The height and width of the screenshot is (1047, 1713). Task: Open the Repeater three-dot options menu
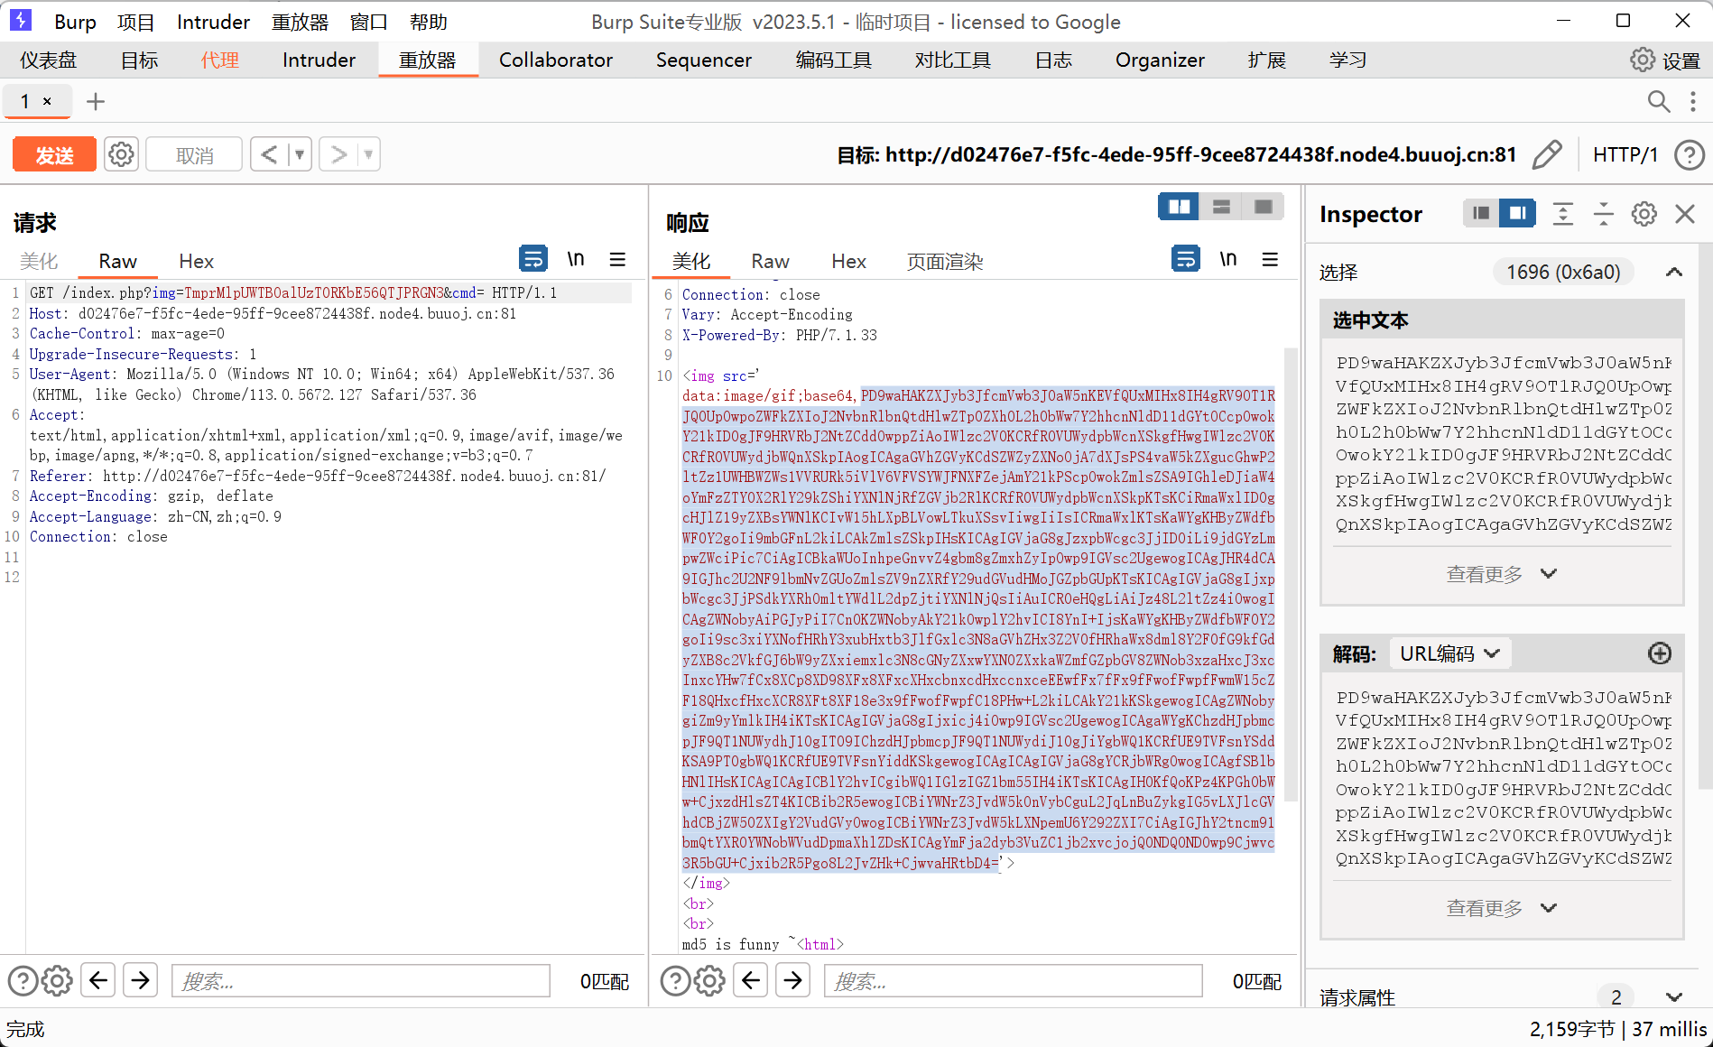1693,101
